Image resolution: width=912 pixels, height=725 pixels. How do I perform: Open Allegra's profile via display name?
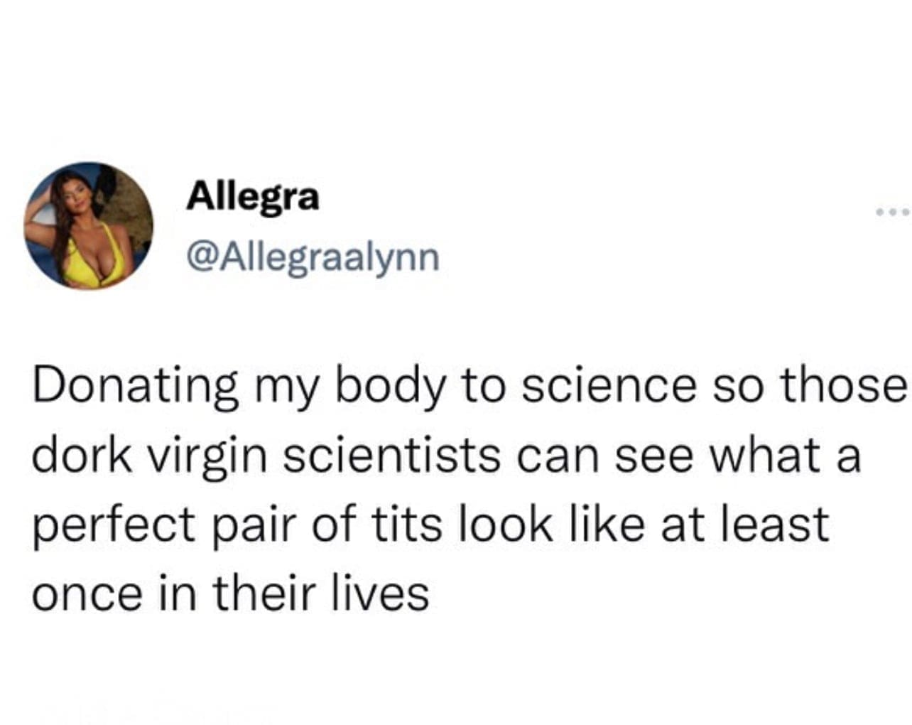pos(254,197)
